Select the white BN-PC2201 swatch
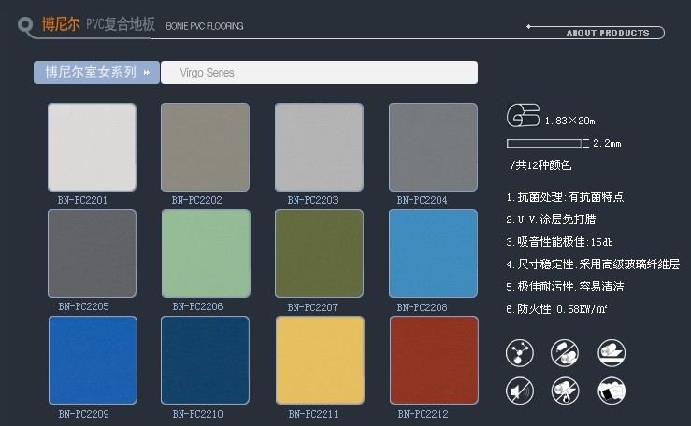The image size is (691, 426). (92, 147)
